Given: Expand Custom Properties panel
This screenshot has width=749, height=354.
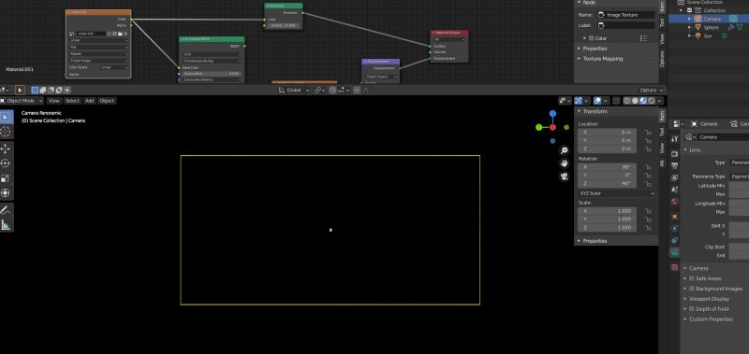Looking at the screenshot, I should point(711,319).
